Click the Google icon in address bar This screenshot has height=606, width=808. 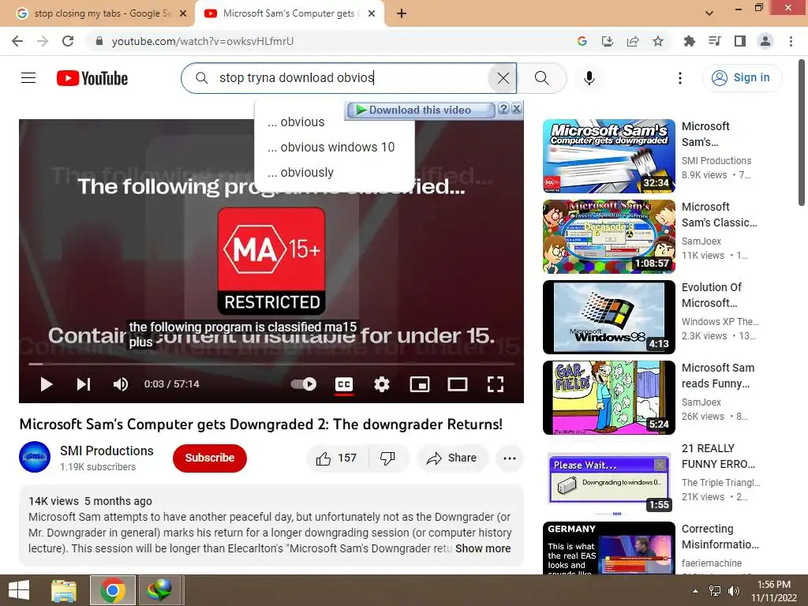pyautogui.click(x=582, y=41)
